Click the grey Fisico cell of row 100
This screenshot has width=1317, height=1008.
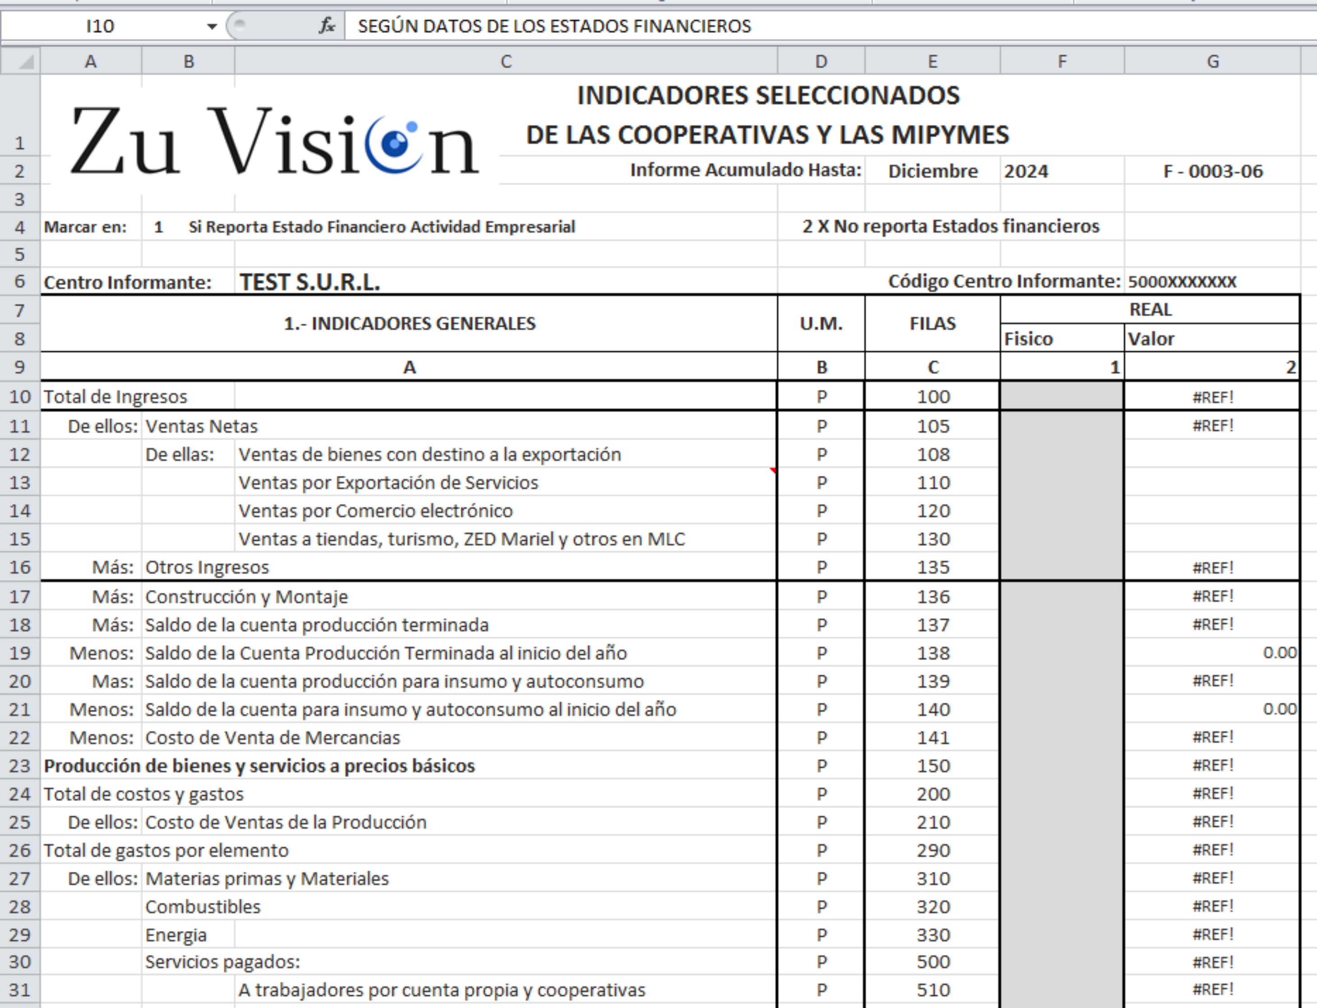(x=1061, y=396)
